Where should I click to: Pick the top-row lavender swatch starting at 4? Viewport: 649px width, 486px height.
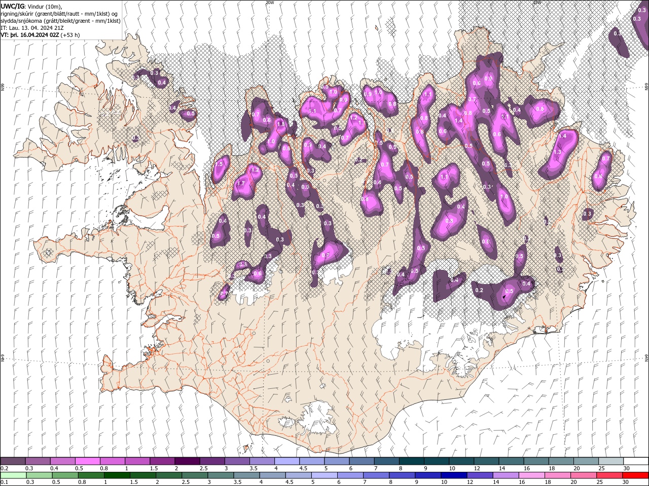[x=287, y=461]
